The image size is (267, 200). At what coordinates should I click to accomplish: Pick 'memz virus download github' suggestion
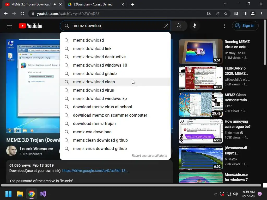click(115, 148)
